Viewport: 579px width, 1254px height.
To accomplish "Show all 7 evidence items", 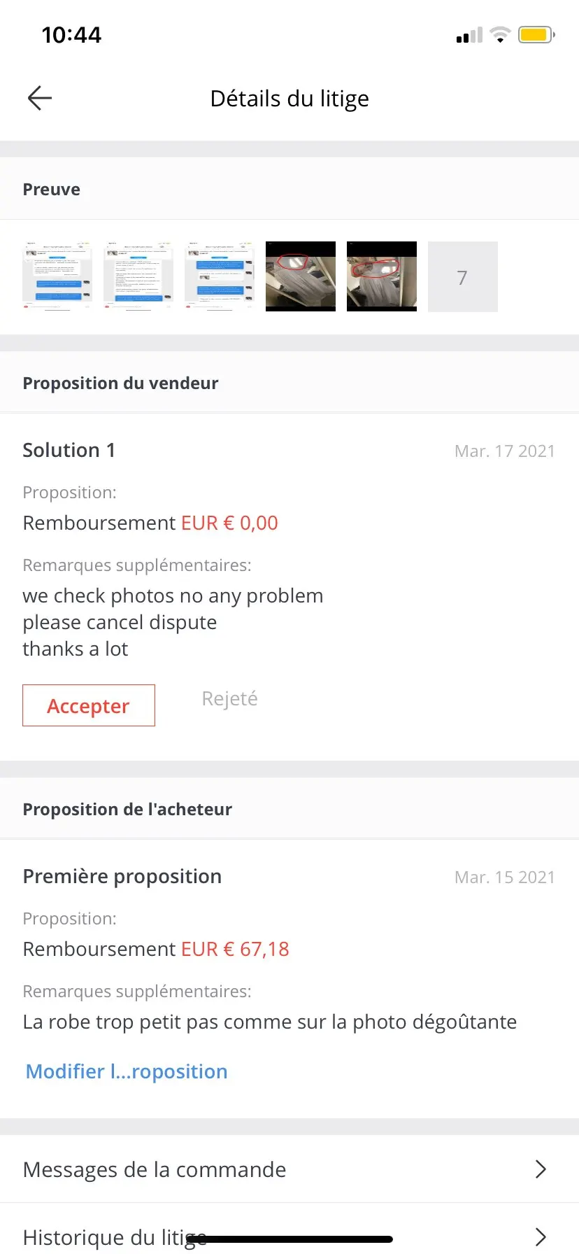I will [x=463, y=276].
